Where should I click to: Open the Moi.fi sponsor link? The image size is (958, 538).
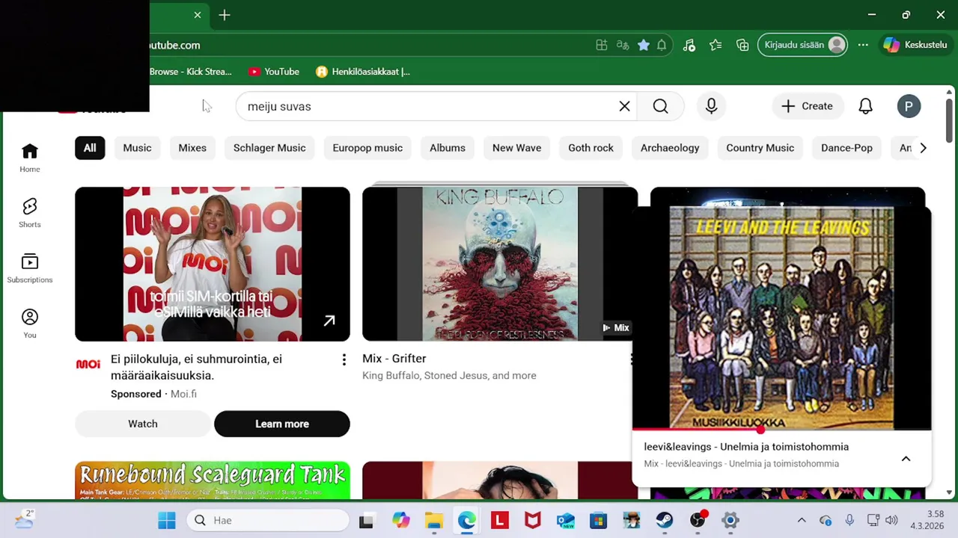pos(183,394)
